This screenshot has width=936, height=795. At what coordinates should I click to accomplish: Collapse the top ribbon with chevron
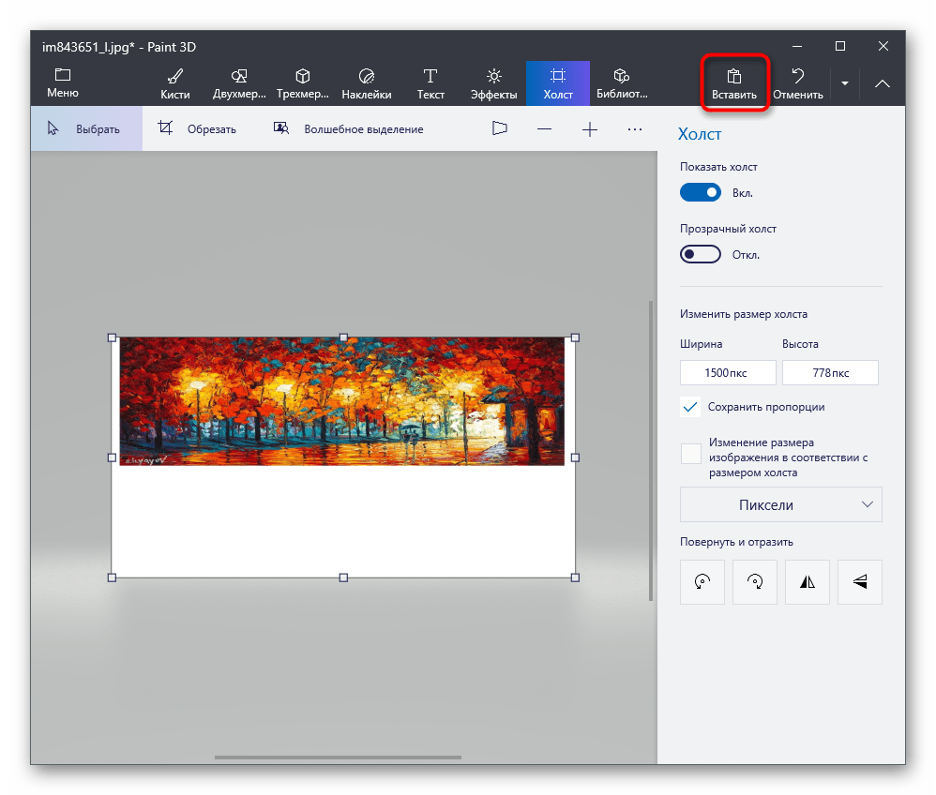point(883,83)
